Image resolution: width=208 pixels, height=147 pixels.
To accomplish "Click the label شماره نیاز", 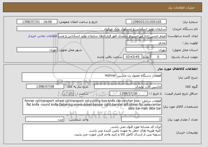I will [190, 22].
